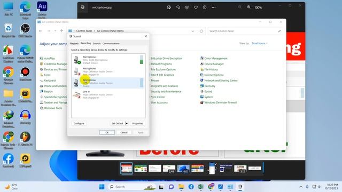This screenshot has height=192, width=342.
Task: Open the This PC desktop icon
Action: coord(9,9)
